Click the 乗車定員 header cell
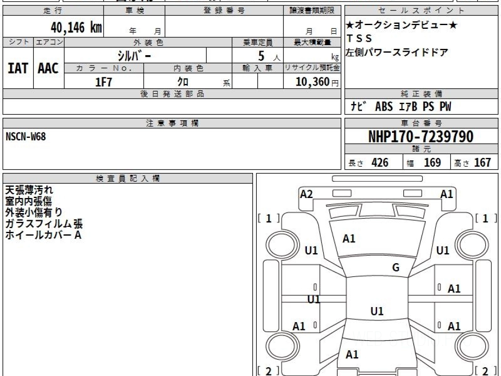 click(x=258, y=42)
